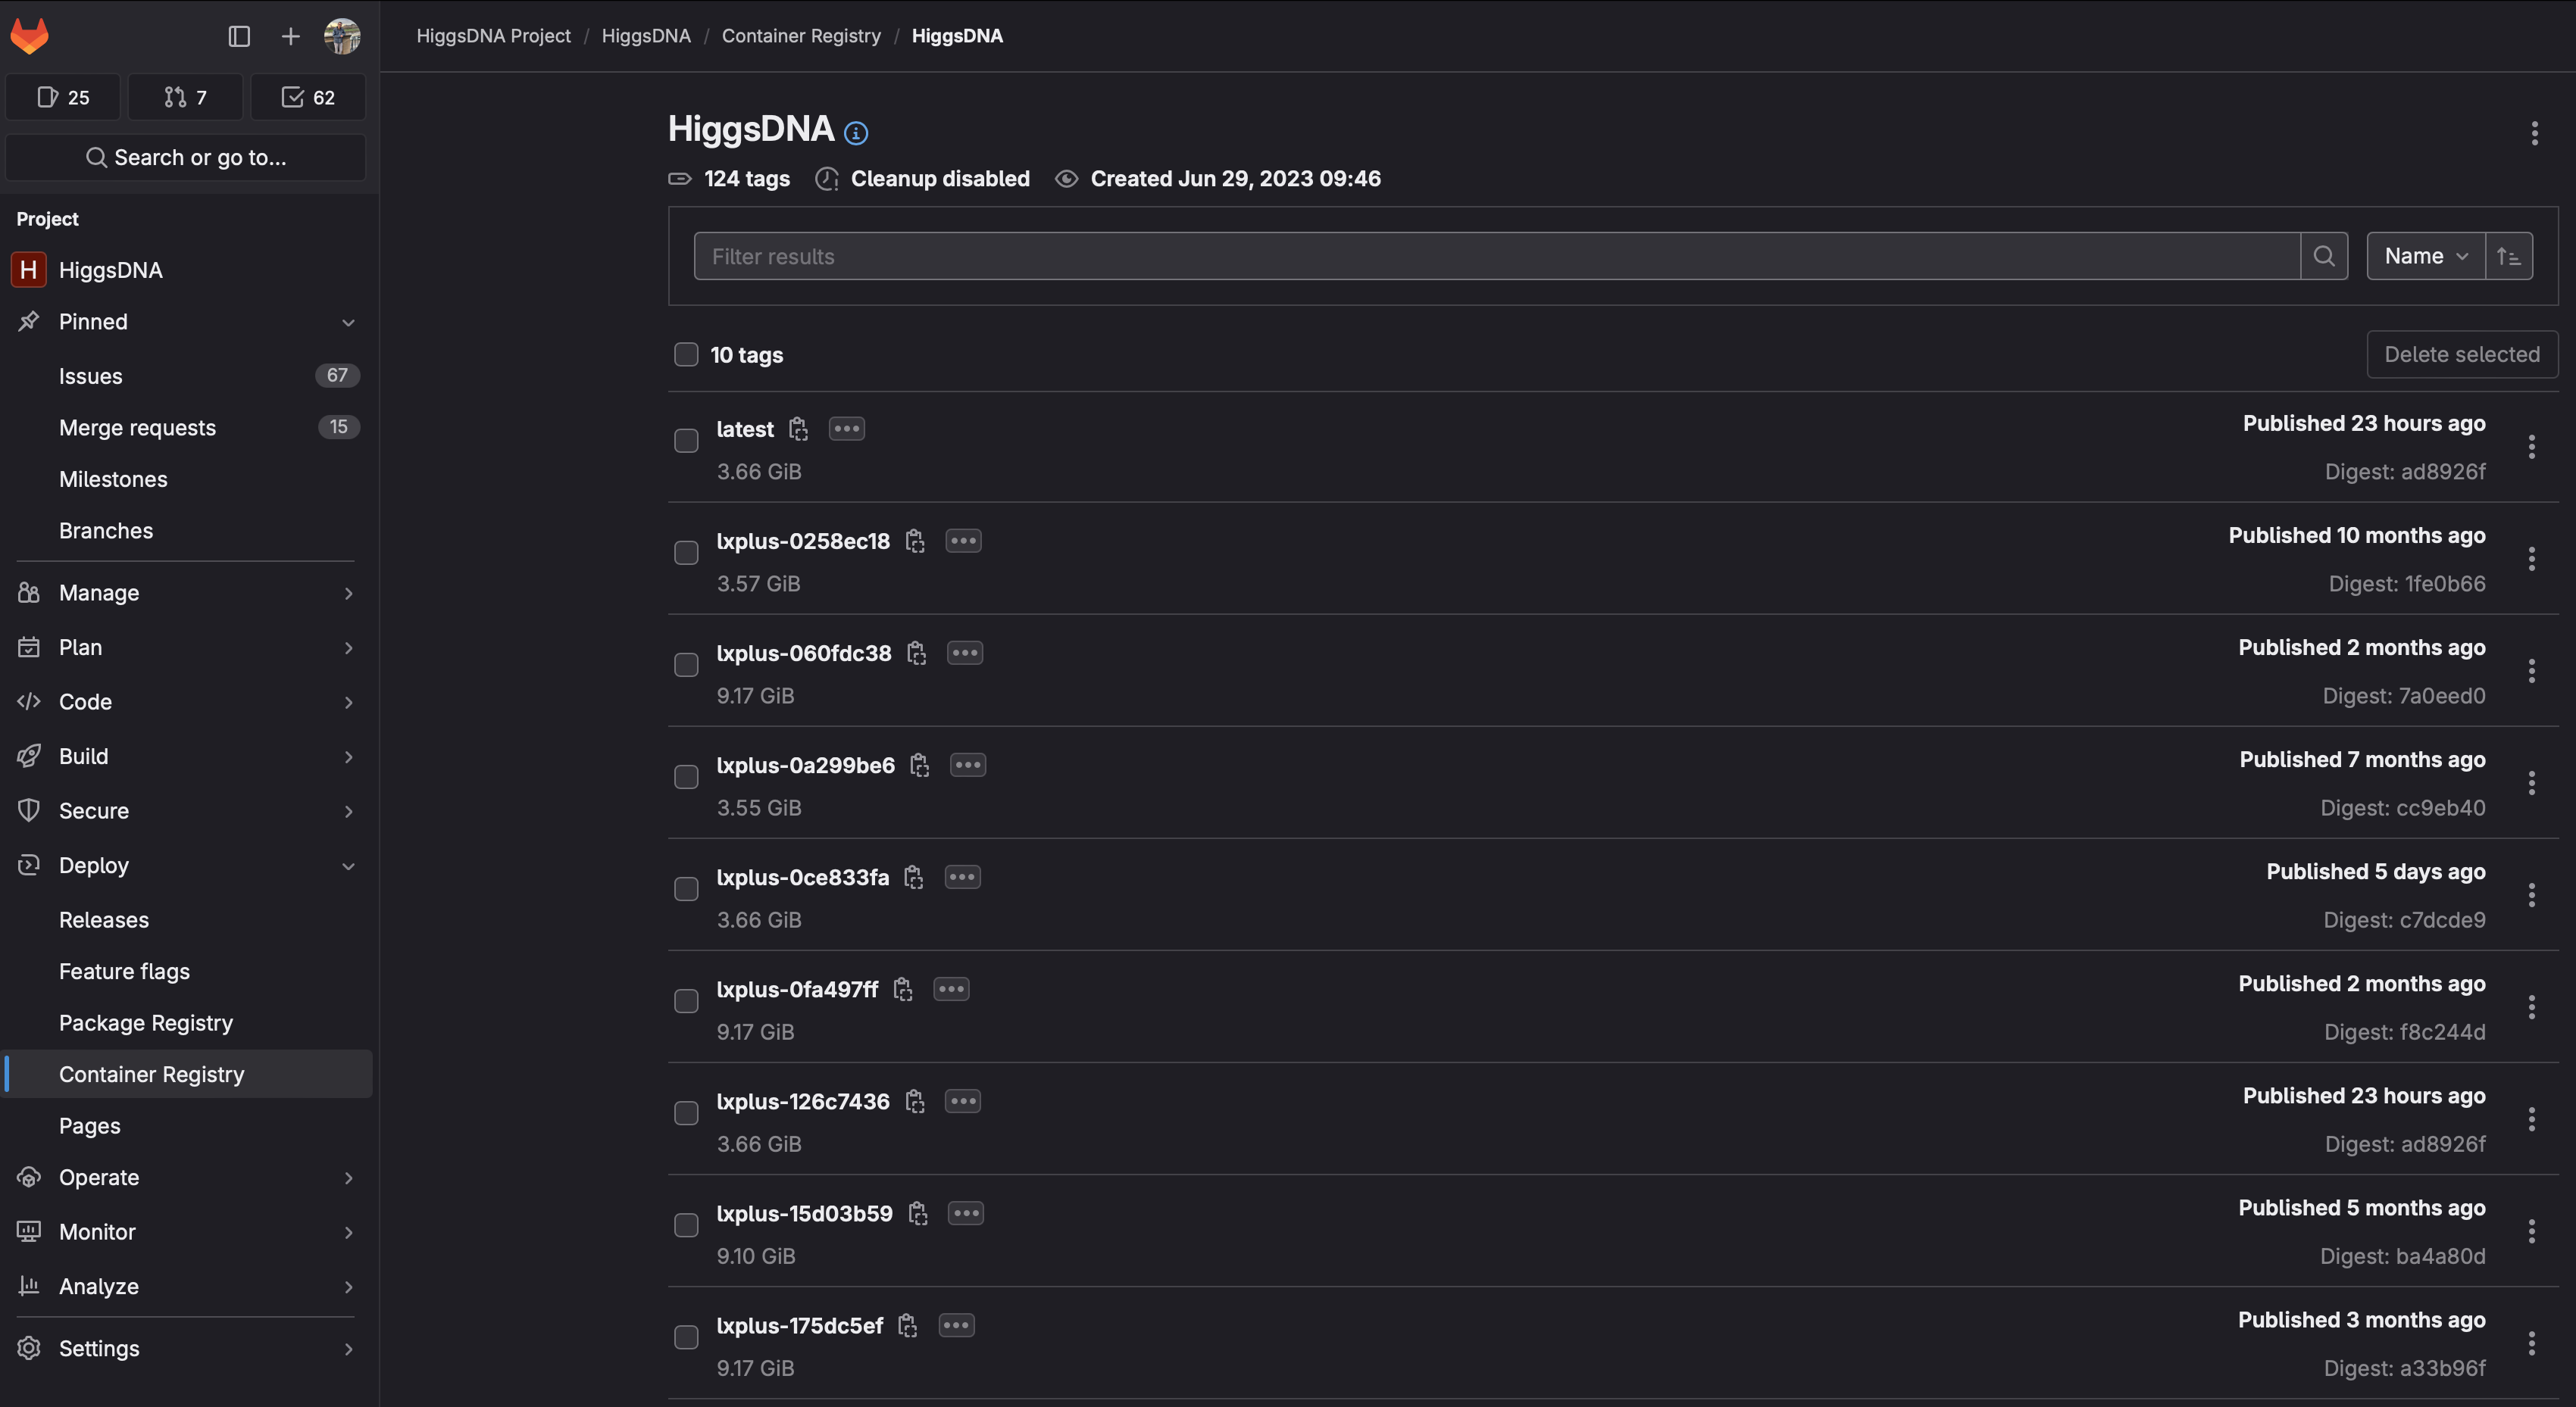Open kebab actions for lxplus-0ce833fa row
The height and width of the screenshot is (1407, 2576).
(x=2531, y=894)
